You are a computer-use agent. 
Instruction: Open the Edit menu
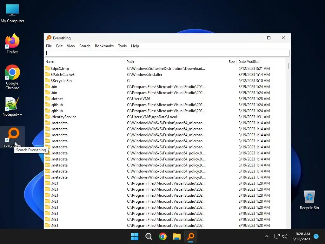pos(59,46)
